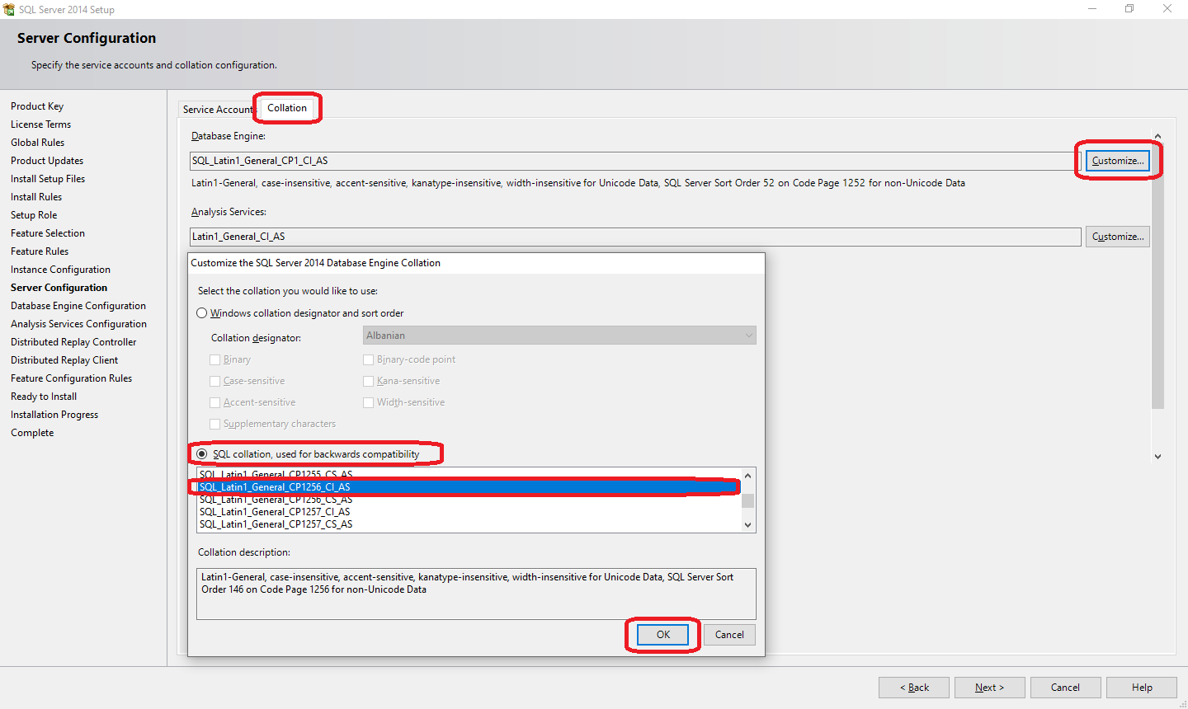
Task: Restore down the setup window
Action: pos(1129,9)
